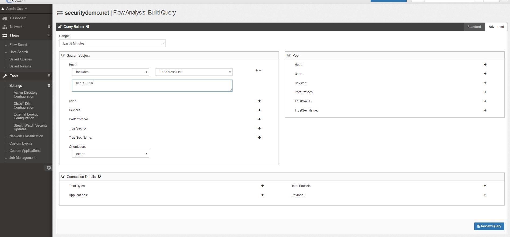
Task: Add a User filter in Search Subject
Action: pyautogui.click(x=259, y=101)
